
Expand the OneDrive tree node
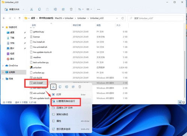point(3,66)
